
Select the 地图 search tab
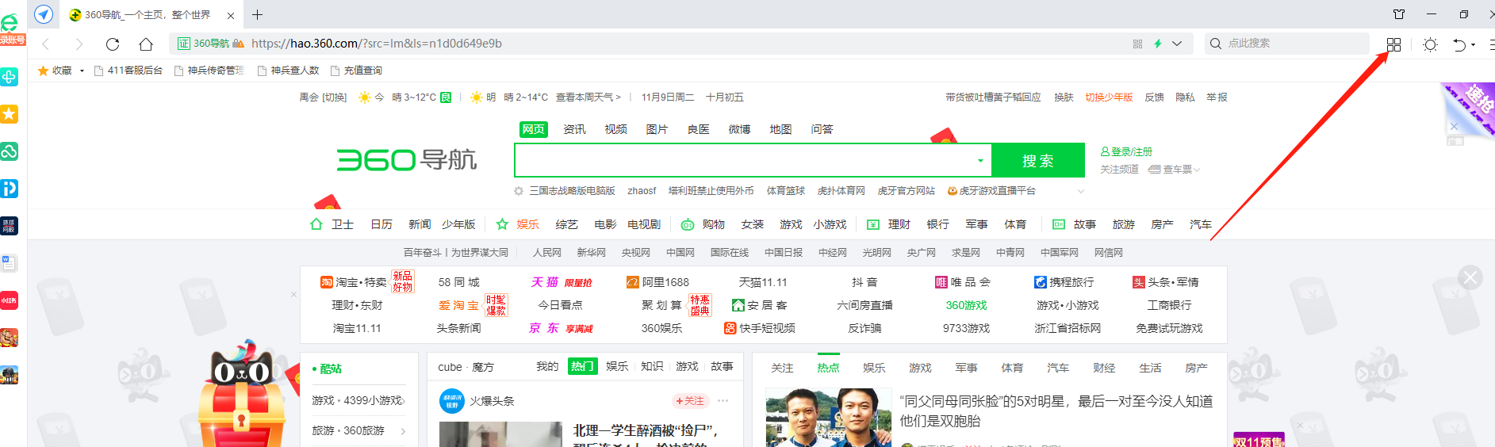[780, 129]
